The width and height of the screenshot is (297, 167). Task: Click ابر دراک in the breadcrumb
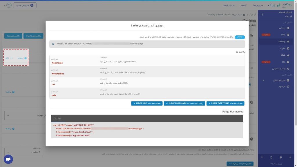pos(252,14)
